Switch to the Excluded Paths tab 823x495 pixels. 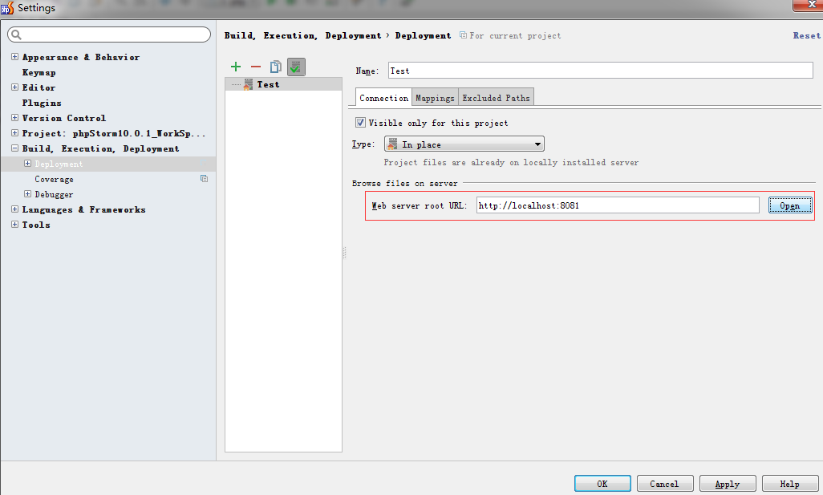[x=496, y=98]
